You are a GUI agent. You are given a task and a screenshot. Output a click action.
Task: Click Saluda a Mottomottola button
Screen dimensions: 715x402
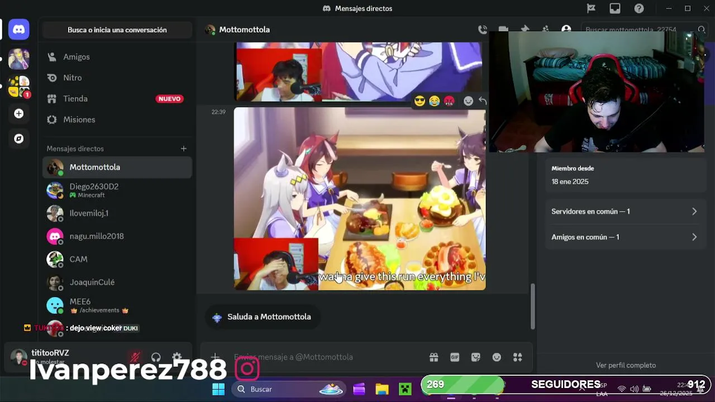(x=261, y=317)
